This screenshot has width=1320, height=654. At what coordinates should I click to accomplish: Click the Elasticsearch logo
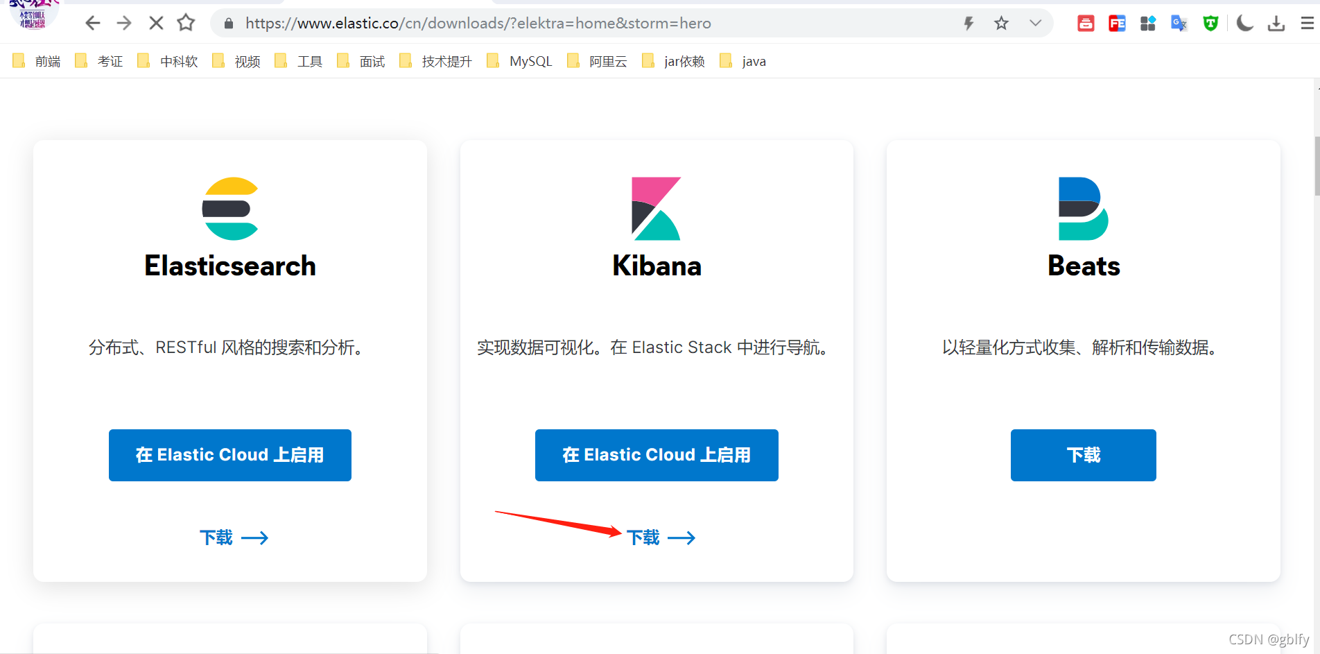(x=230, y=209)
